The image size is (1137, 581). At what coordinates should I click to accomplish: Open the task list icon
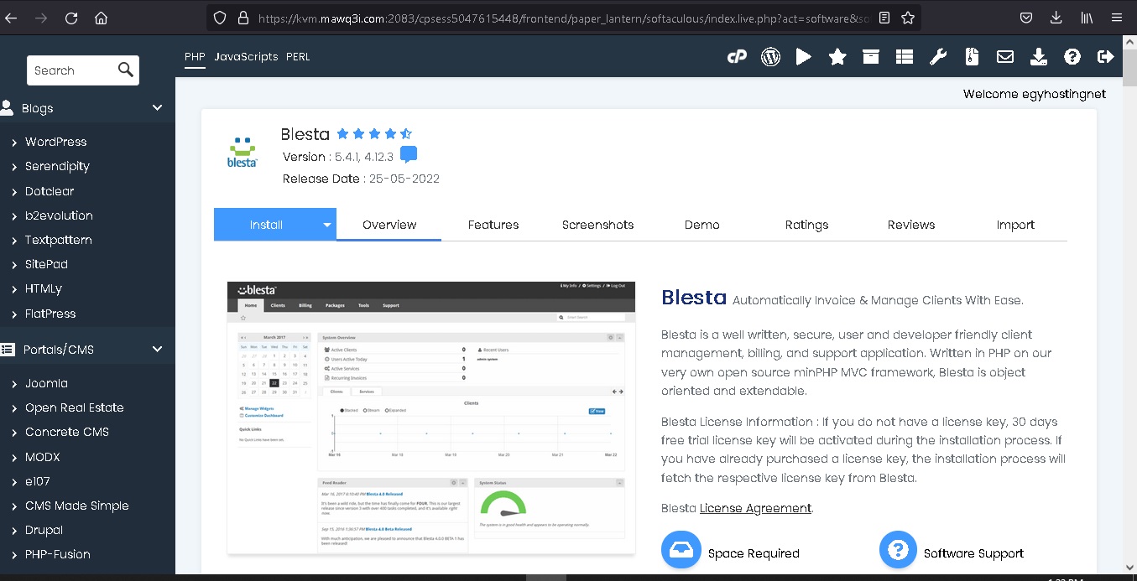904,57
